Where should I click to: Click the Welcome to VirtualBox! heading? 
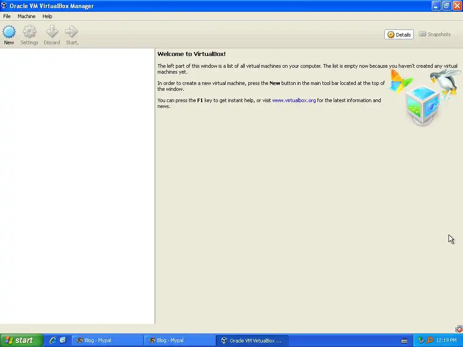click(191, 54)
